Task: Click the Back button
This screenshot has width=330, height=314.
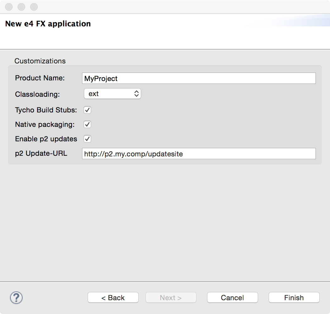Action: coord(113,298)
